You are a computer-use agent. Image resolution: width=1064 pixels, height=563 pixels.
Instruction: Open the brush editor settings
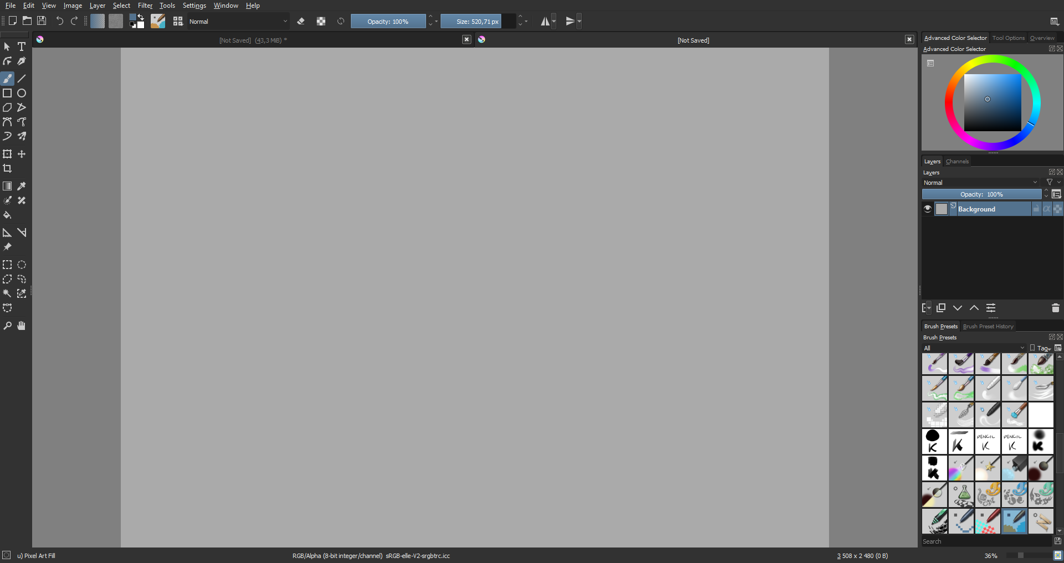[158, 21]
